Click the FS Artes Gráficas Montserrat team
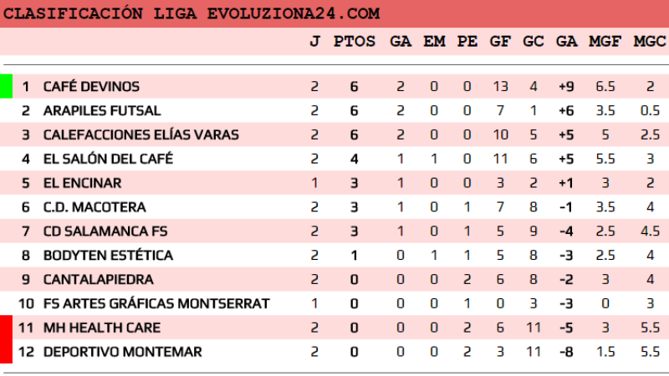This screenshot has height=376, width=669. point(156,303)
